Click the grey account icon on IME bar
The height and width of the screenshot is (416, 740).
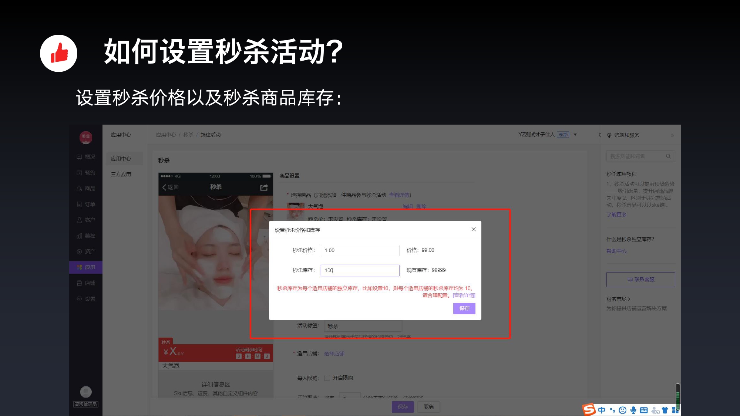[x=655, y=410]
